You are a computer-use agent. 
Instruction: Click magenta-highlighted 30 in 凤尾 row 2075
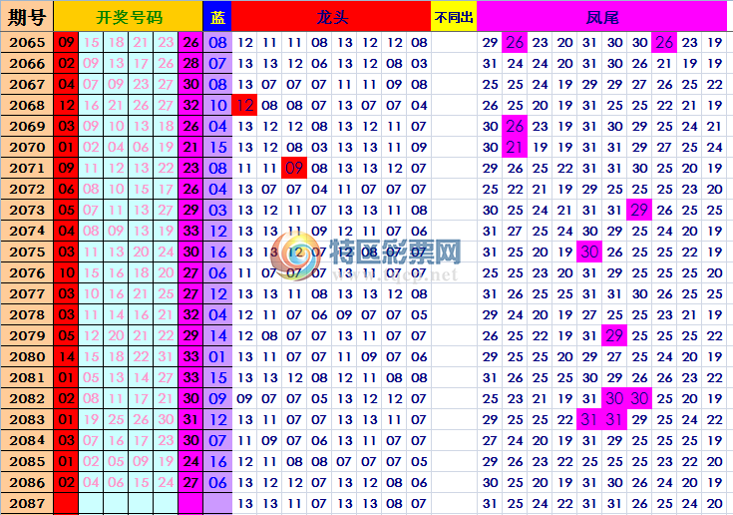[x=589, y=253]
